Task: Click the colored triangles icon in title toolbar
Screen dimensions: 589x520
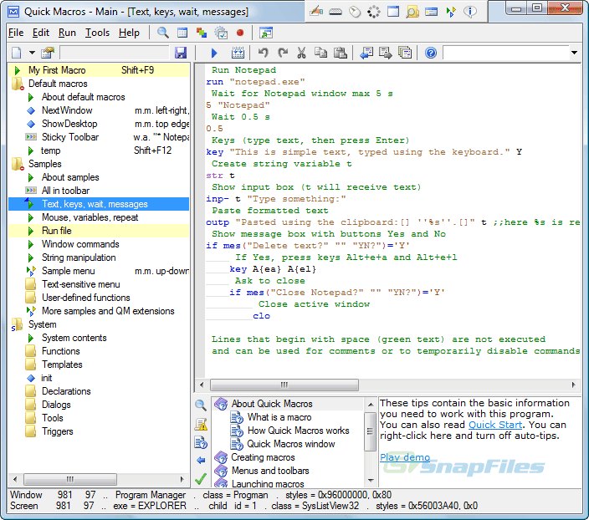Action: click(x=451, y=12)
